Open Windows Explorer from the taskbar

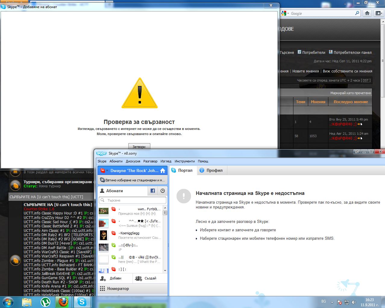[27, 302]
